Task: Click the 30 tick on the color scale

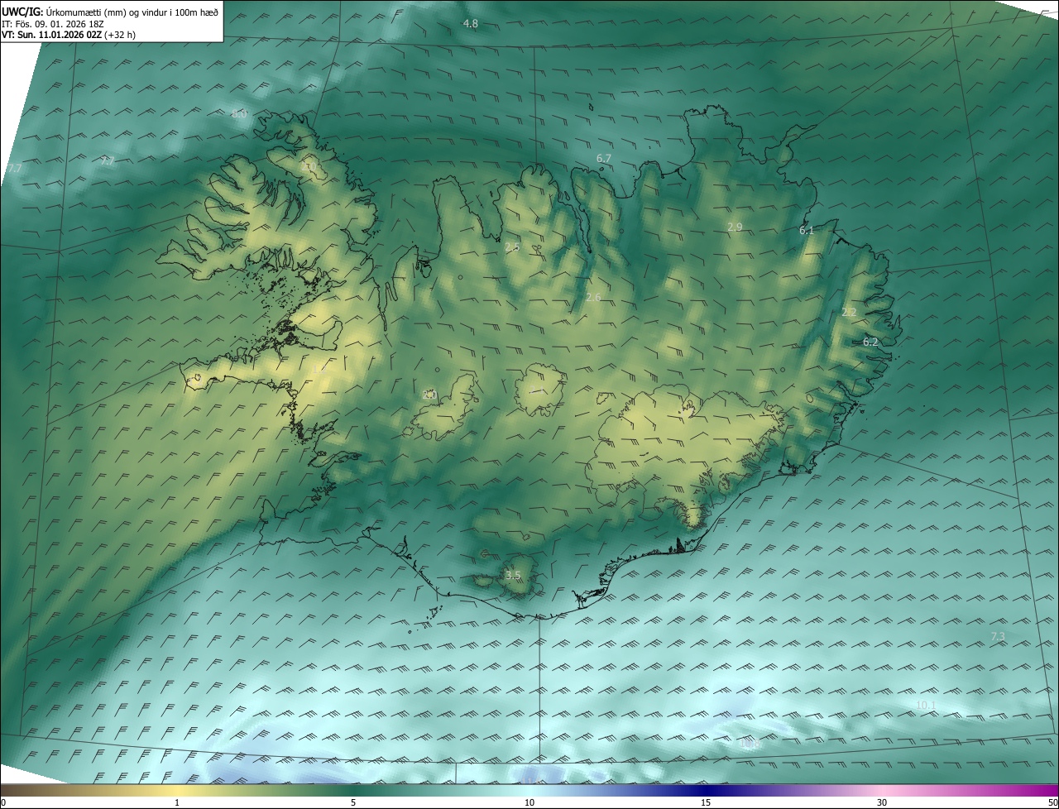Action: point(882,802)
